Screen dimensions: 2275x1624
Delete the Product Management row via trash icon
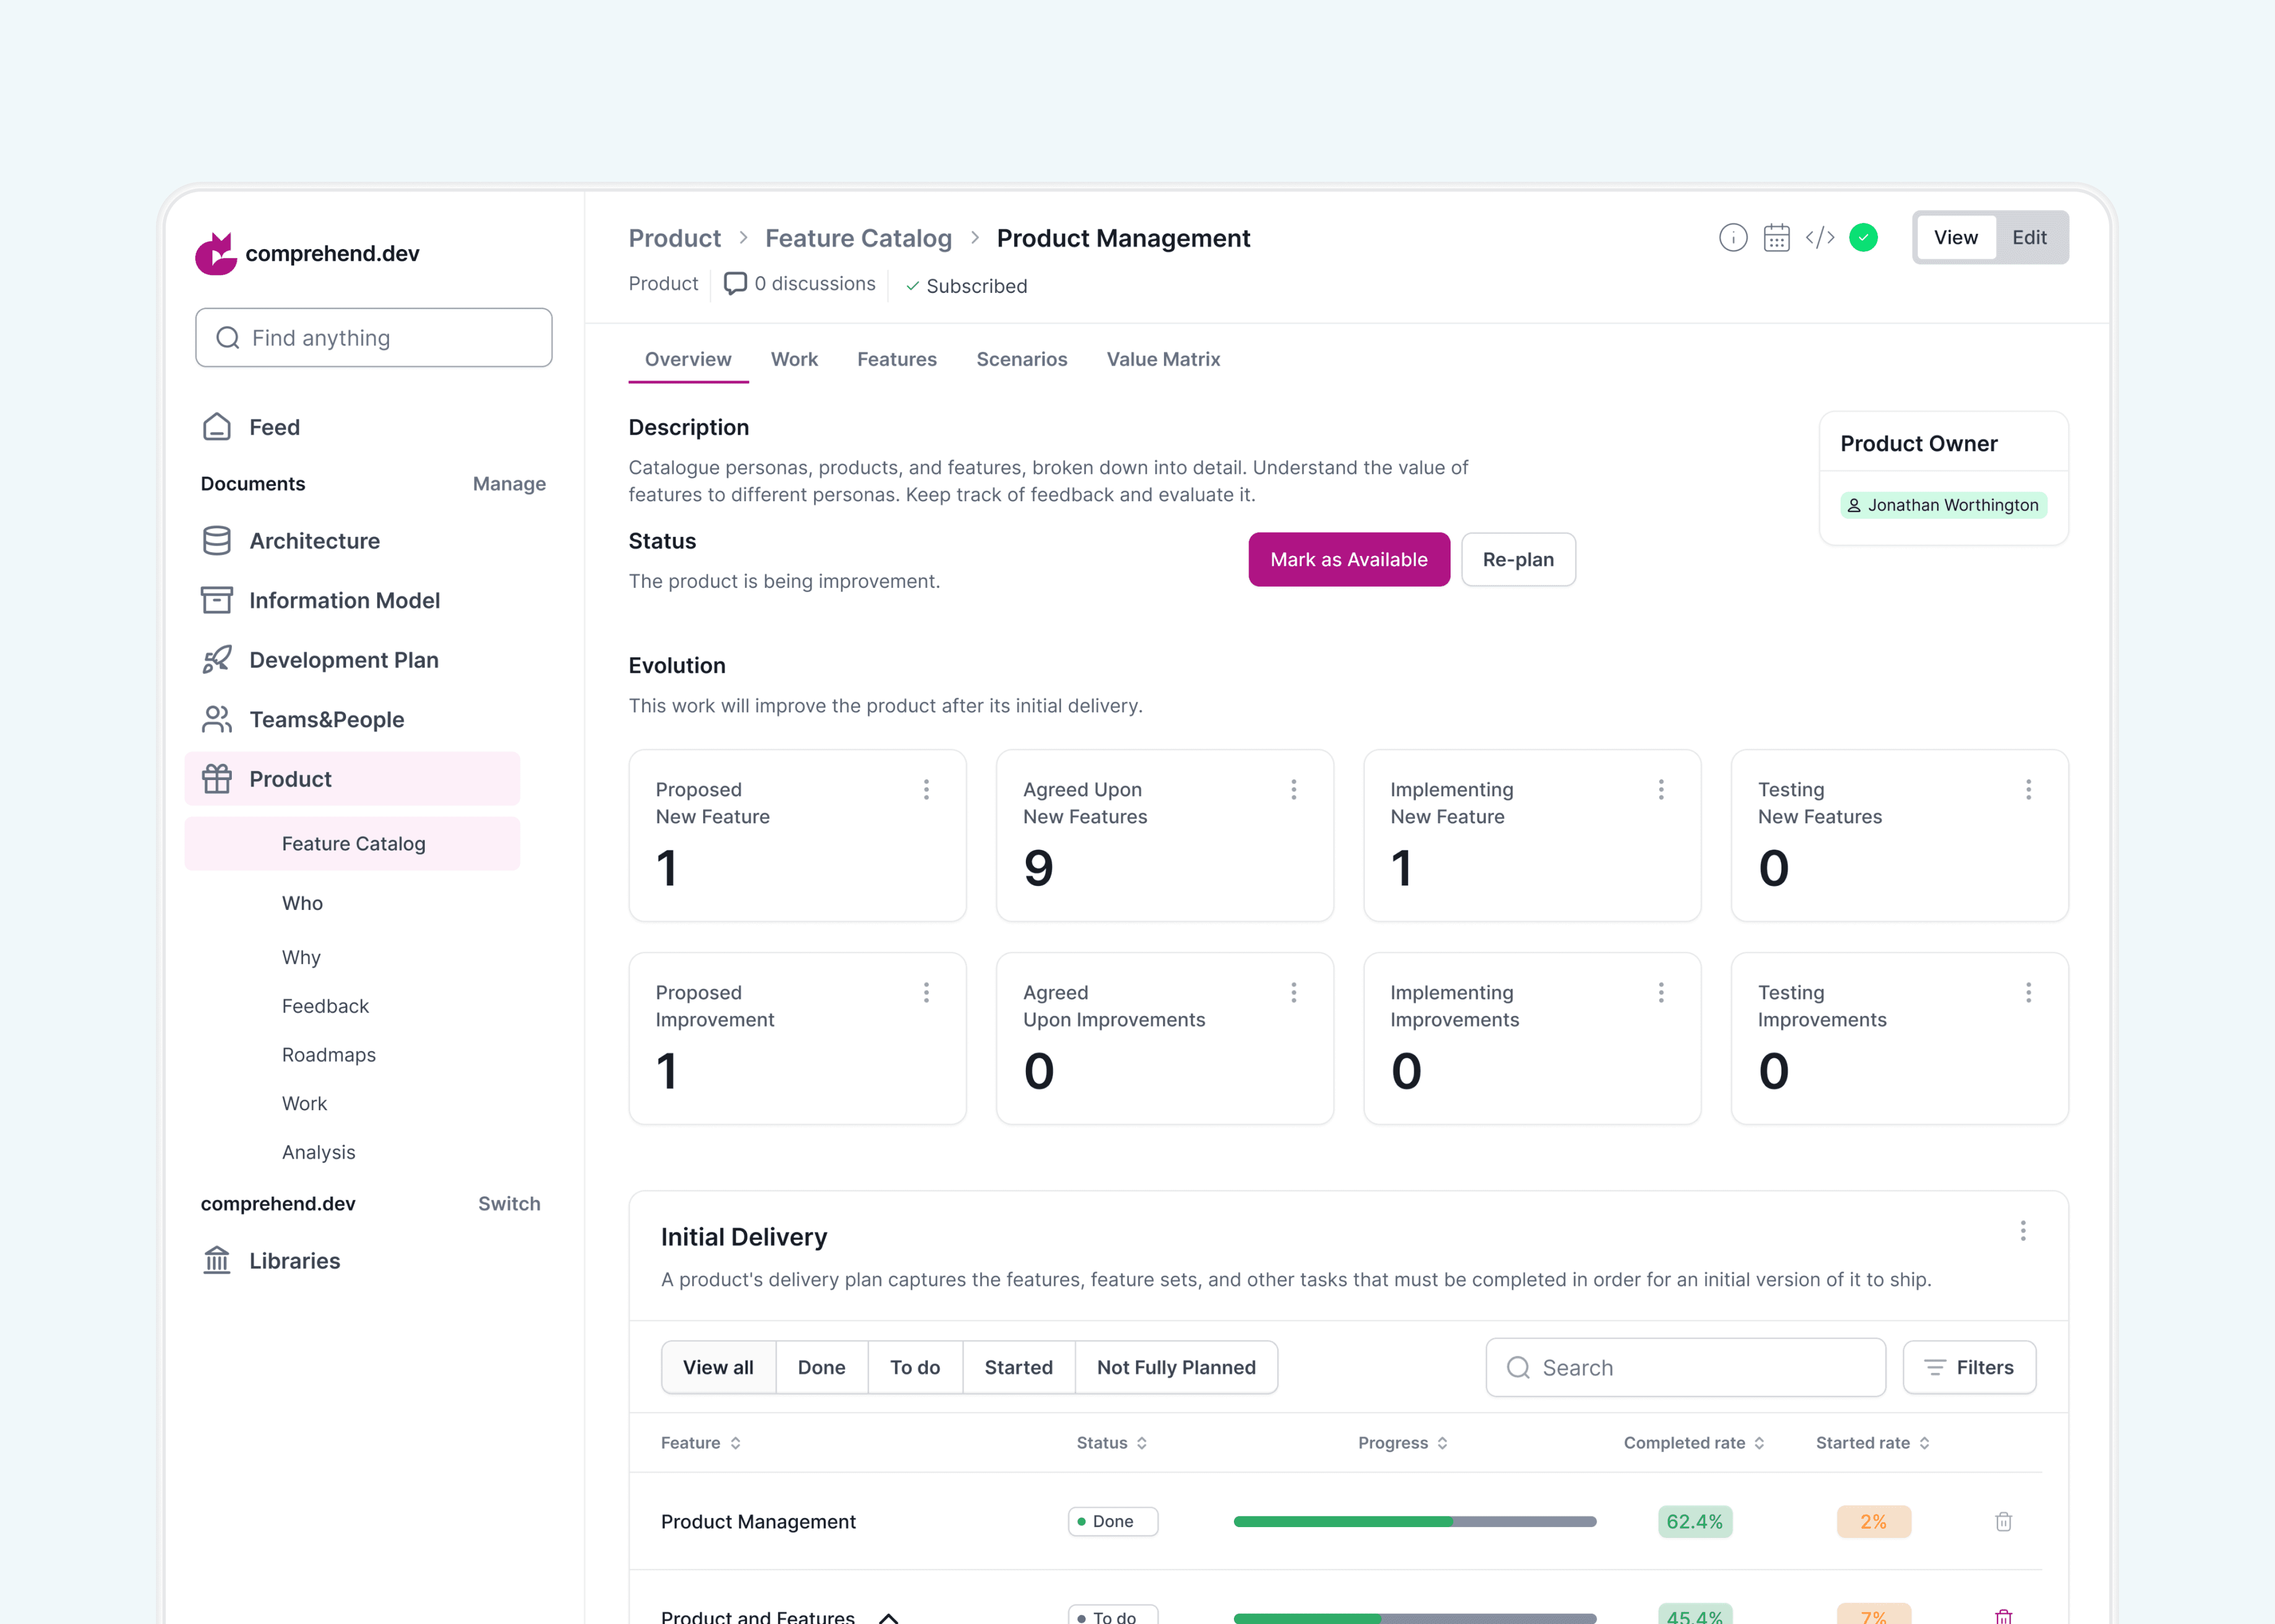click(2003, 1521)
